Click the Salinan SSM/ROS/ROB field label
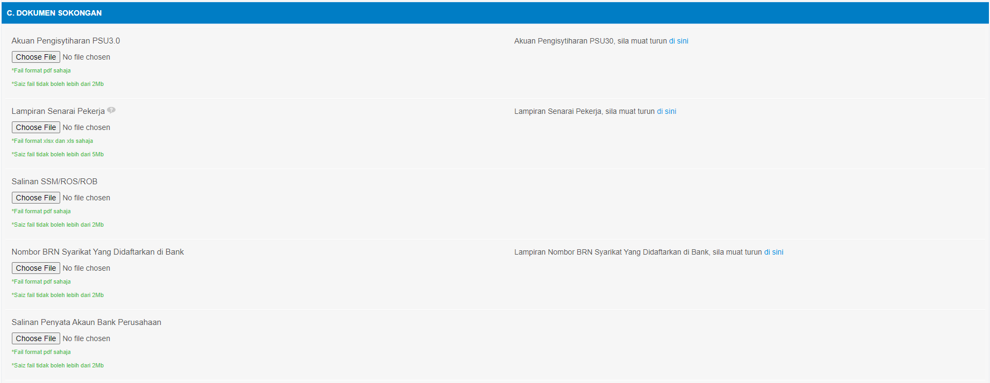The image size is (990, 383). pyautogui.click(x=54, y=182)
